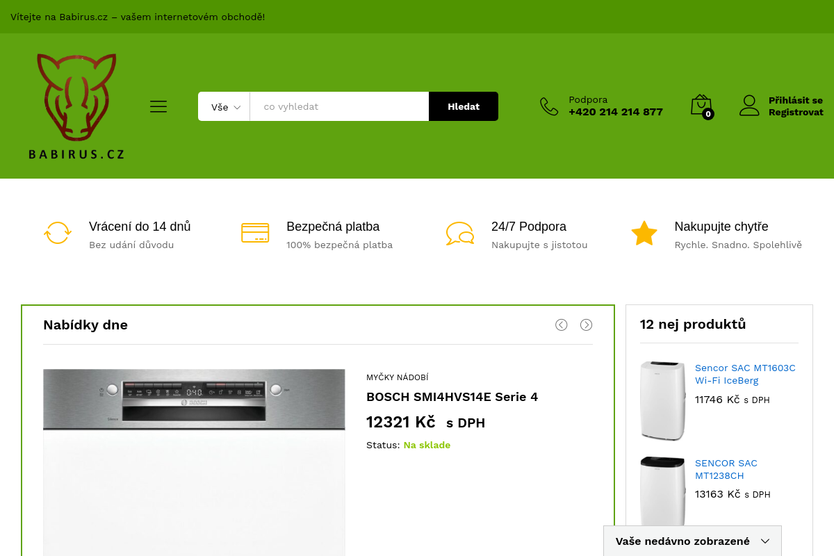Open BOSCH SMI4HVS14E Serie 4 product title

452,397
